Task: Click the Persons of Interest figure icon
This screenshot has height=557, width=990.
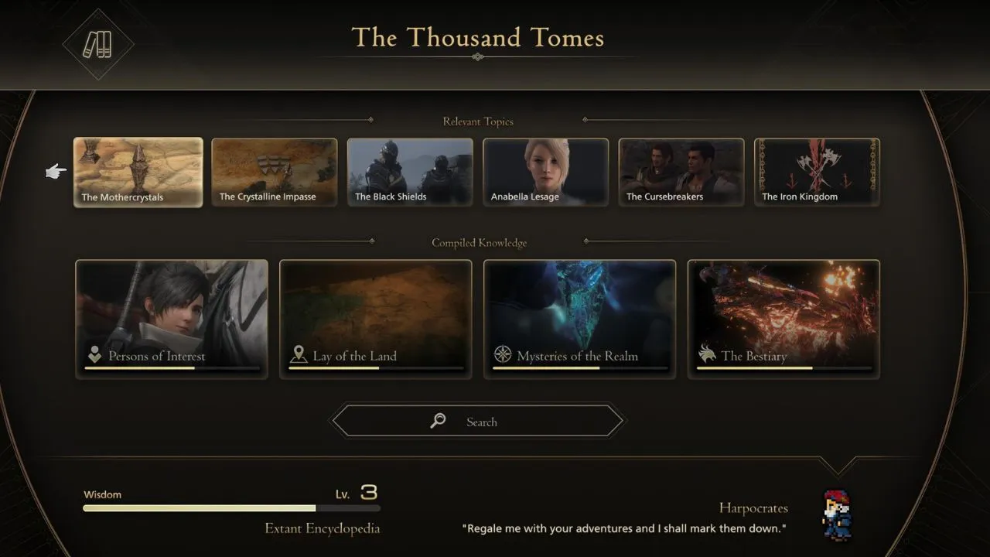Action: tap(94, 355)
